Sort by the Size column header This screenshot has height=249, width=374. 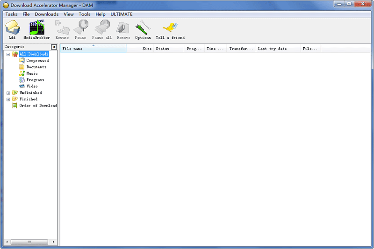[140, 49]
